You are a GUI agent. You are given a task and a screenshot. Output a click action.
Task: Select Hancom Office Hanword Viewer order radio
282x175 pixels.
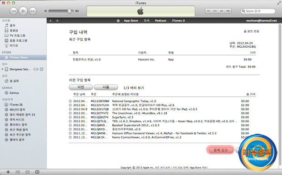click(70, 133)
